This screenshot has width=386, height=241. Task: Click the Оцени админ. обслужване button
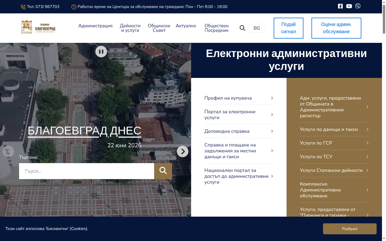pyautogui.click(x=336, y=28)
